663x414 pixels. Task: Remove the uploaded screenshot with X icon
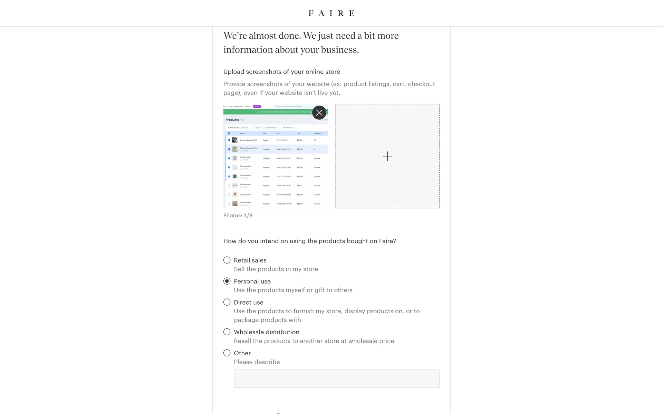coord(319,112)
